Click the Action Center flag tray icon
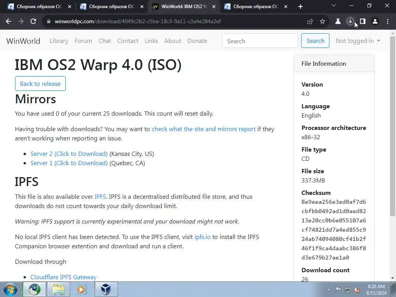The image size is (396, 297). (x=338, y=290)
